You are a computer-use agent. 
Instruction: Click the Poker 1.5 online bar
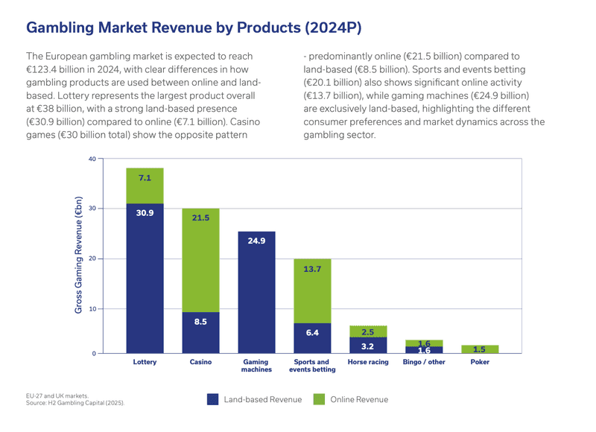[480, 349]
